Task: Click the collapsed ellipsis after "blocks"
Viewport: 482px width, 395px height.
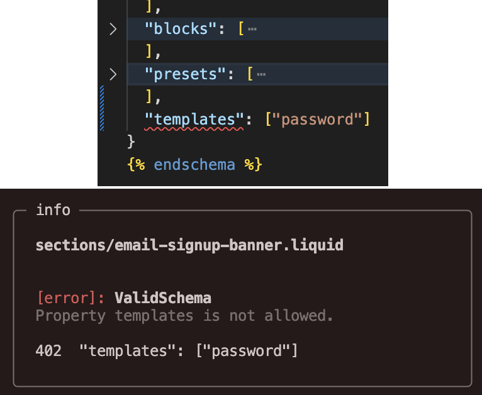Action: (252, 29)
